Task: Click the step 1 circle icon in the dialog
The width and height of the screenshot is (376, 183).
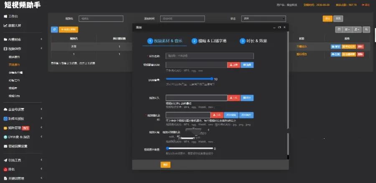Action: (150, 41)
